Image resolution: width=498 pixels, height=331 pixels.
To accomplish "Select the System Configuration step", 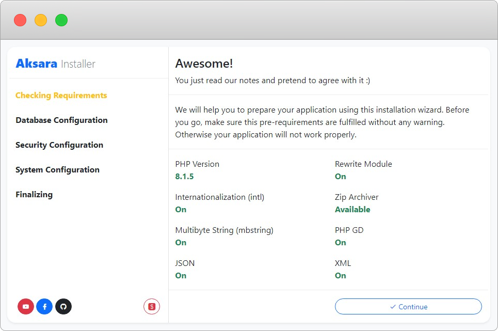I will [x=57, y=169].
